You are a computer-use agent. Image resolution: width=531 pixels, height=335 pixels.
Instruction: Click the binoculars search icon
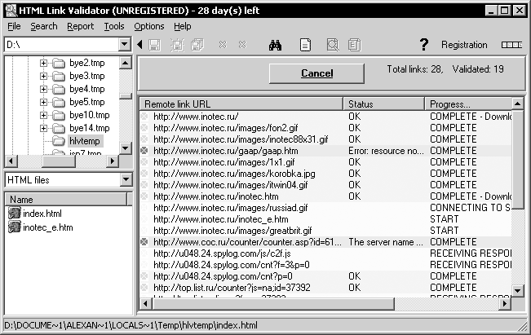pyautogui.click(x=276, y=45)
